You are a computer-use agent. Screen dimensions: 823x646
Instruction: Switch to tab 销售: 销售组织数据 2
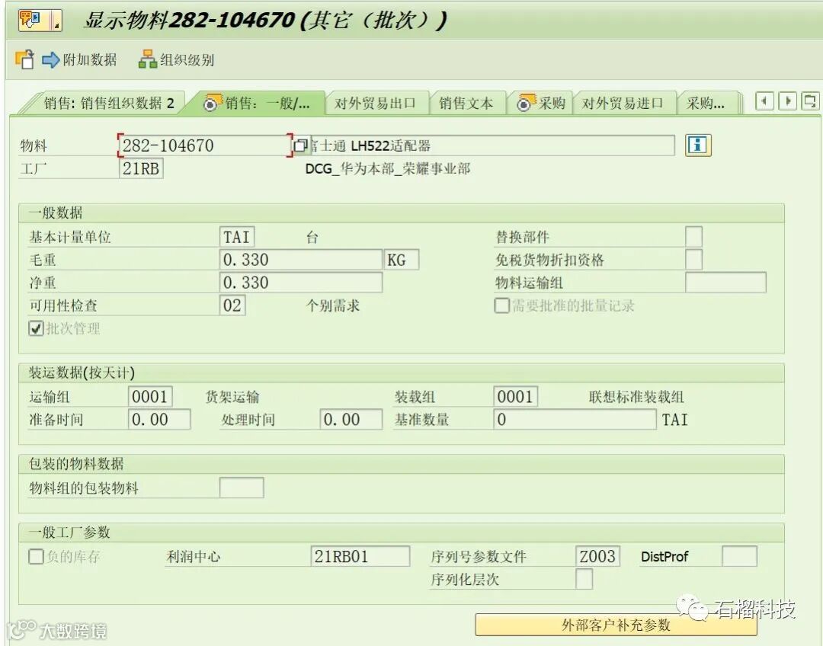coord(109,103)
